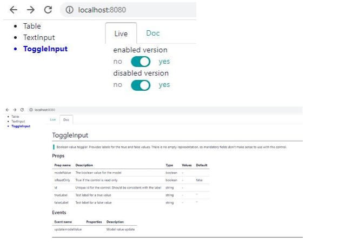This screenshot has width=345, height=243.
Task: Select ToggleInput in the bottom component list
Action: (x=21, y=126)
